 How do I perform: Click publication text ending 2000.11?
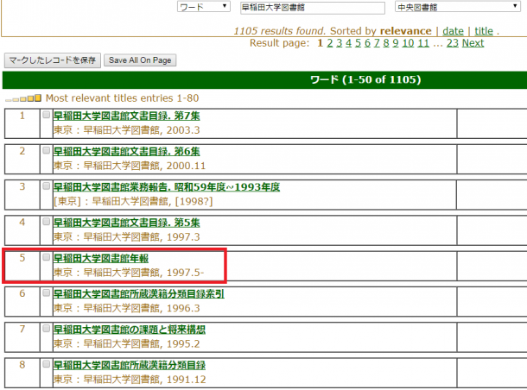pos(130,166)
